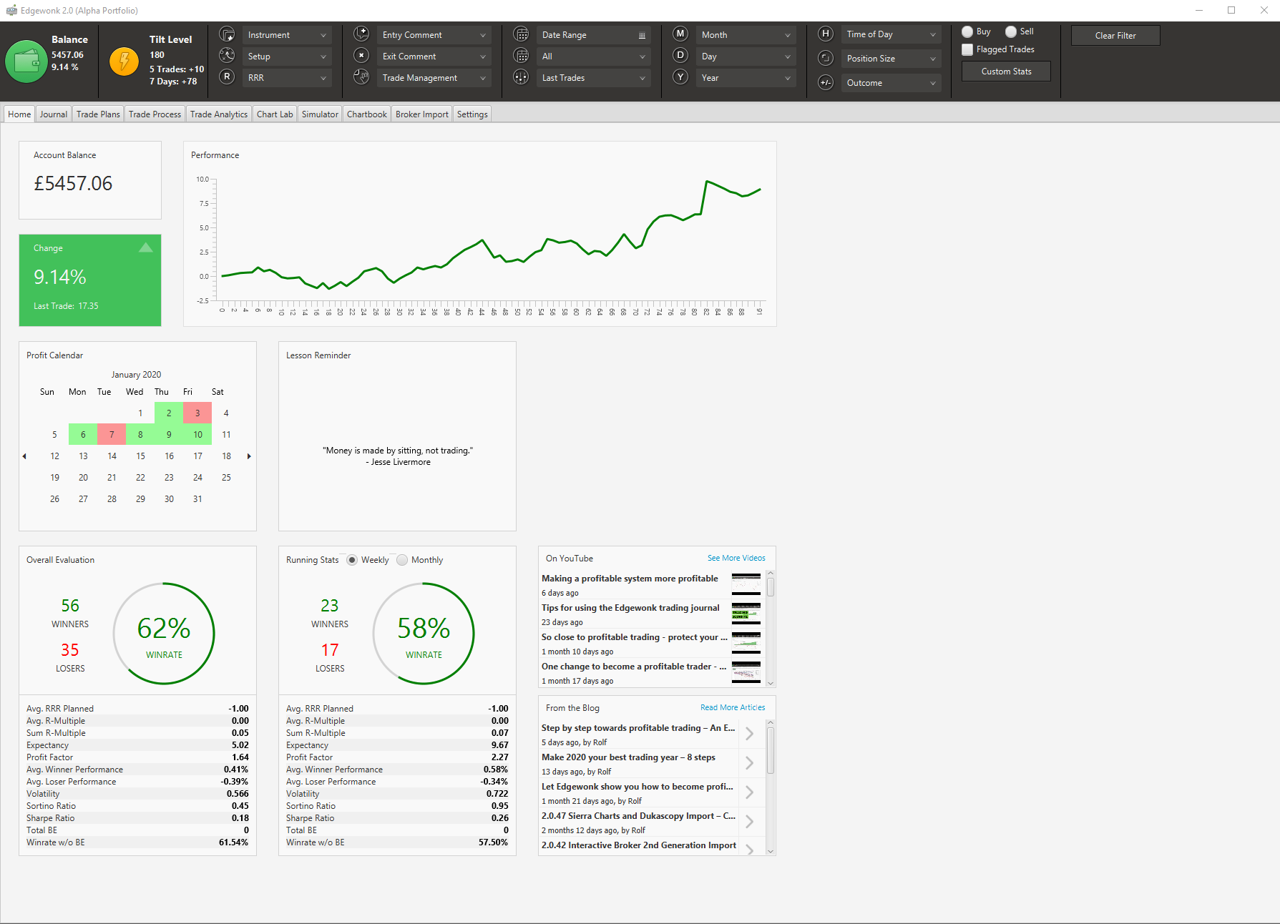Open the See More Videos link
The image size is (1280, 924).
pos(736,558)
